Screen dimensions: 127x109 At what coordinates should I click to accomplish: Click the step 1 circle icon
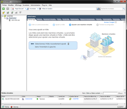[x=30, y=25]
